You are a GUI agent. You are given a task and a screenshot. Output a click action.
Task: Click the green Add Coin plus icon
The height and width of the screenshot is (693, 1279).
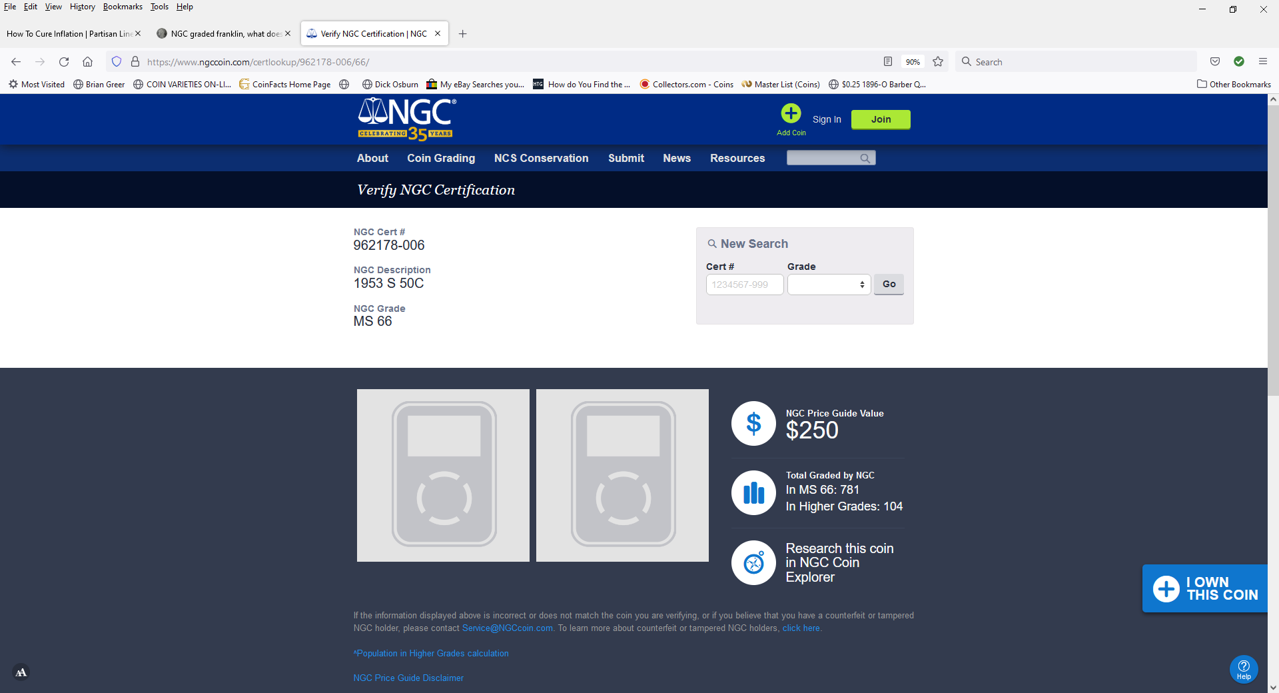point(791,113)
